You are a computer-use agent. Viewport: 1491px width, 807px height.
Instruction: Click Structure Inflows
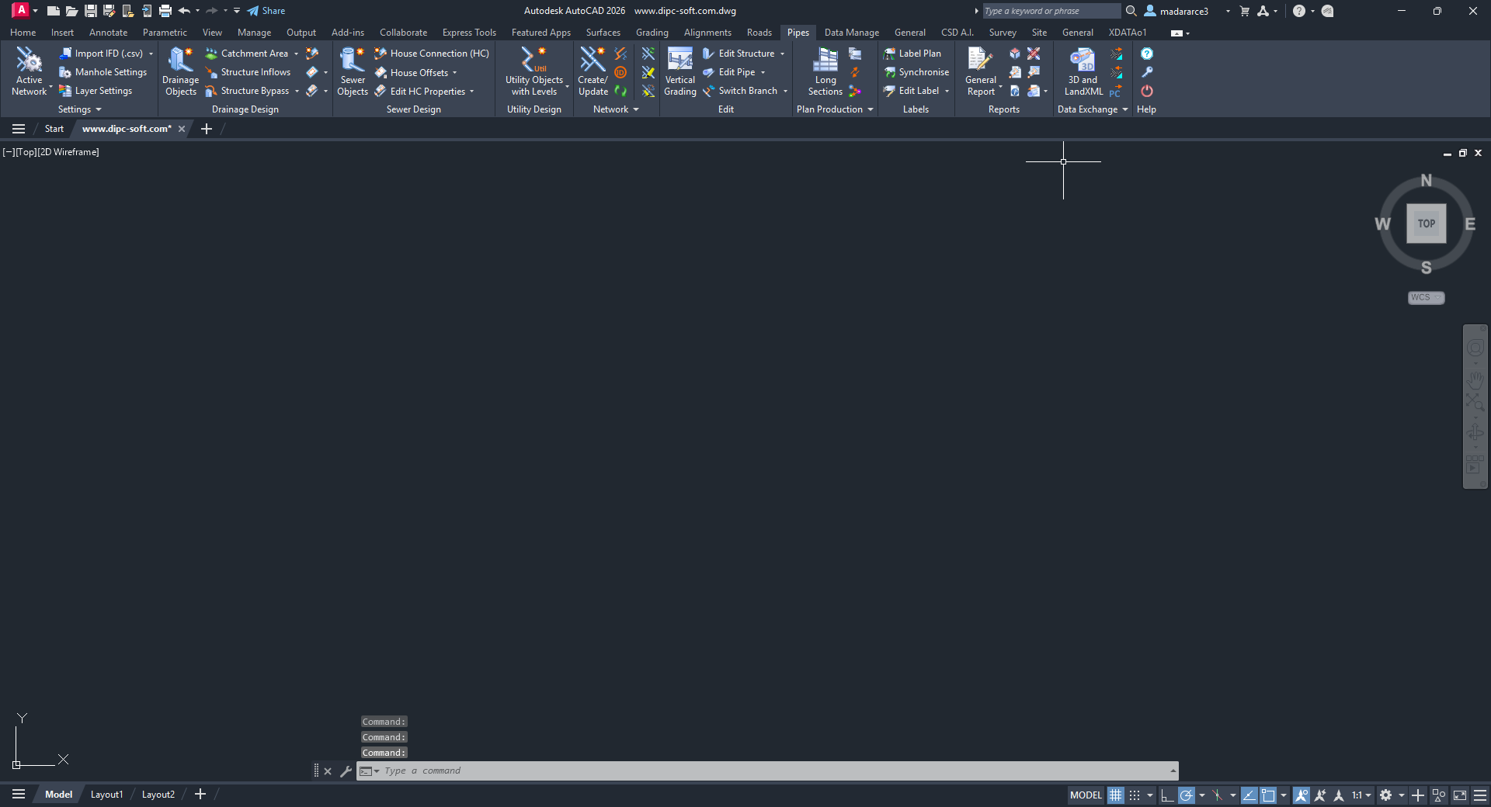tap(248, 72)
